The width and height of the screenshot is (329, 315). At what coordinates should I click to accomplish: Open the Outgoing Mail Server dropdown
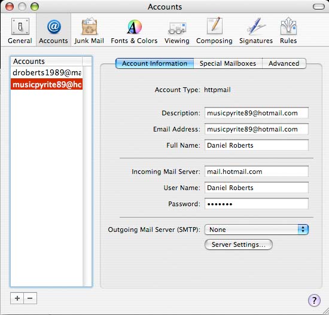pyautogui.click(x=257, y=230)
